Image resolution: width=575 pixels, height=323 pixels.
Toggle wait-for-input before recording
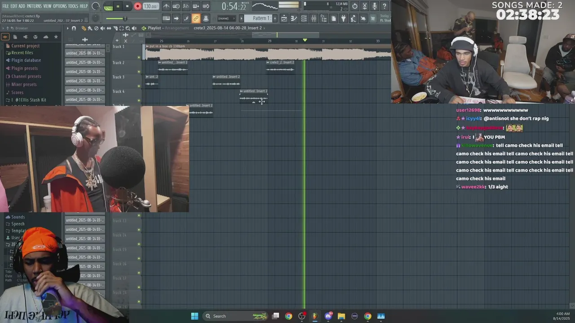coord(176,6)
